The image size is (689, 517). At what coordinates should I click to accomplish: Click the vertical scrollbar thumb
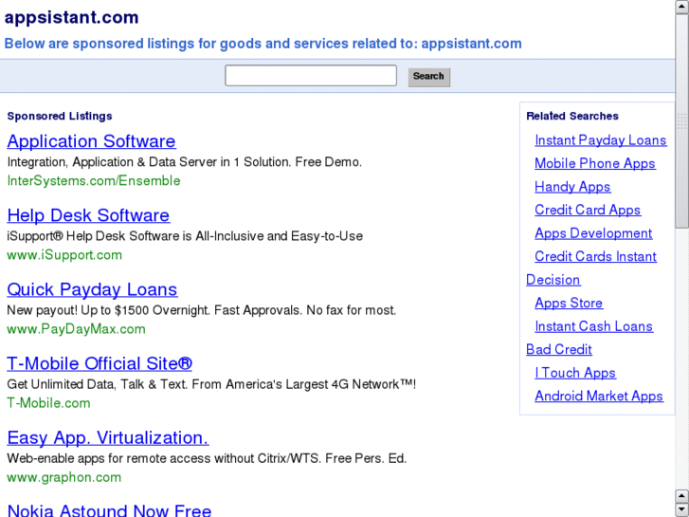click(x=682, y=121)
